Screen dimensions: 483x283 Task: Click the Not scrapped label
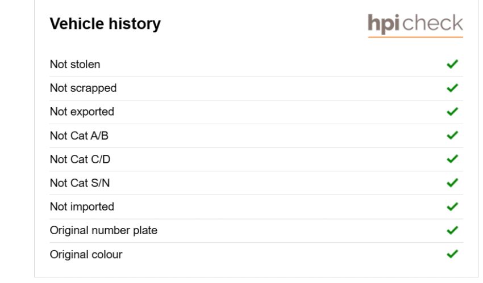(83, 88)
